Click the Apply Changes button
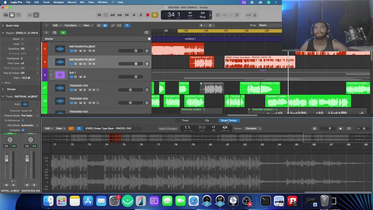Image resolution: width=373 pixels, height=210 pixels. click(168, 129)
